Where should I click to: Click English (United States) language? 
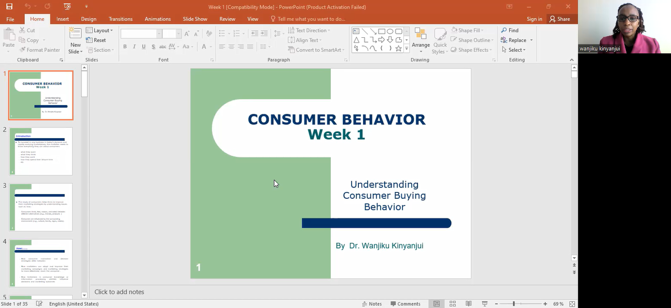[x=74, y=304]
